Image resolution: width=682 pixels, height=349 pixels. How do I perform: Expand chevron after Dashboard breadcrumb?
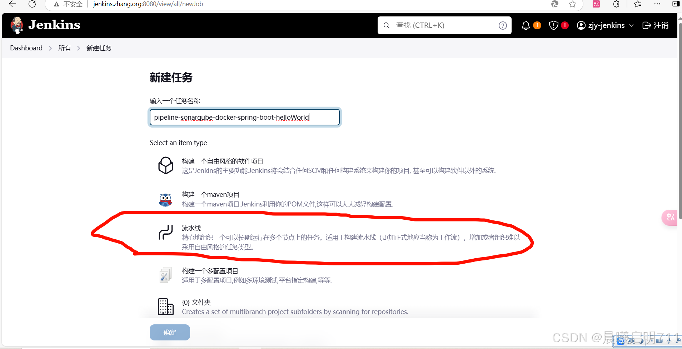point(50,48)
